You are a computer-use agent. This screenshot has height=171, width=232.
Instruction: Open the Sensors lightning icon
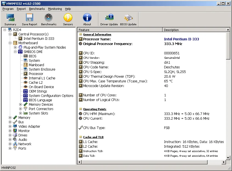click(x=68, y=18)
